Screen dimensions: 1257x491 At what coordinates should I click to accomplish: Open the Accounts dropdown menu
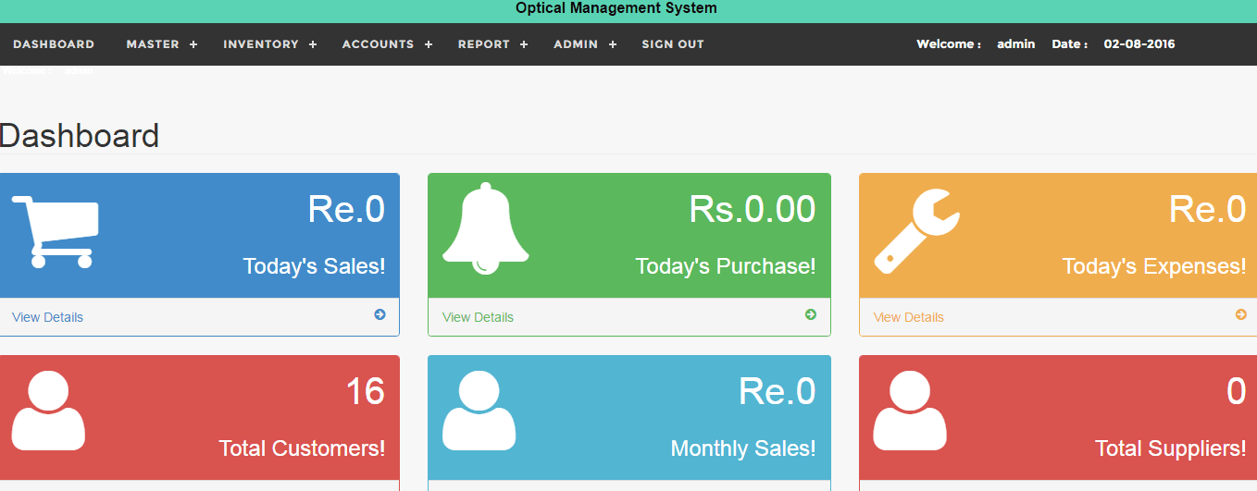[x=387, y=44]
